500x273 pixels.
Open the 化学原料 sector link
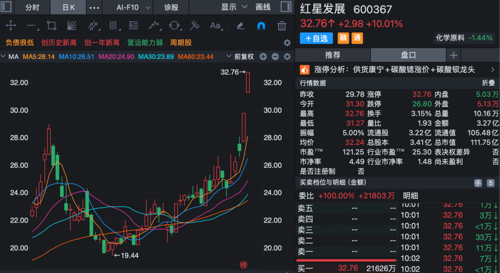[x=464, y=38]
